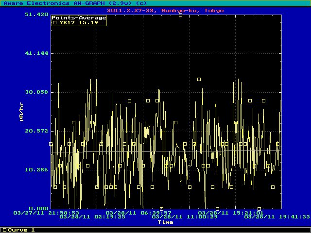Click the 0.000 y-axis baseline label

pos(38,209)
